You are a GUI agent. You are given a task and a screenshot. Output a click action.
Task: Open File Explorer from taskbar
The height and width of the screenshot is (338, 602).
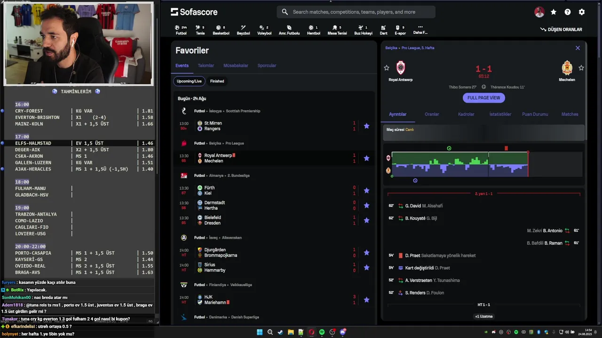(291, 332)
